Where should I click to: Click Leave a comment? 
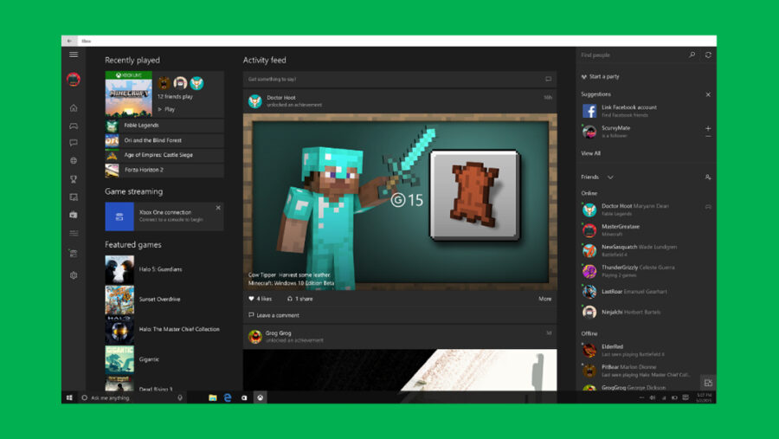[x=274, y=315]
